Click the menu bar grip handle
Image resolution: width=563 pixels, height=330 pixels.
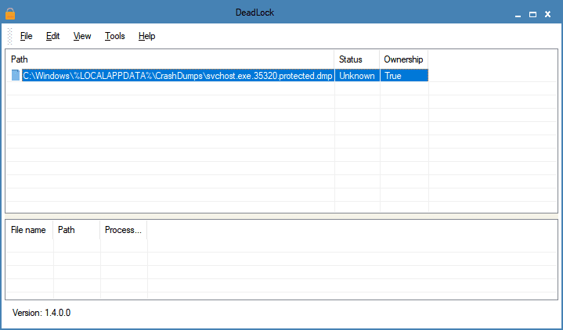coord(9,36)
